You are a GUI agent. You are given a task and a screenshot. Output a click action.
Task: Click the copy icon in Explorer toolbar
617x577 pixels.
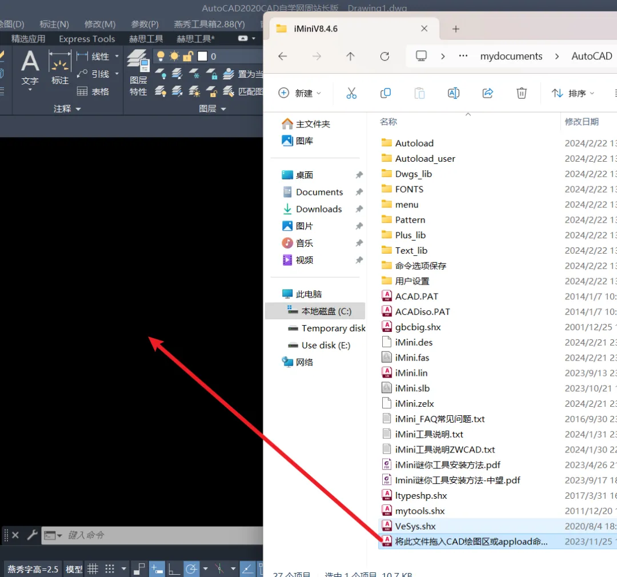pos(385,93)
